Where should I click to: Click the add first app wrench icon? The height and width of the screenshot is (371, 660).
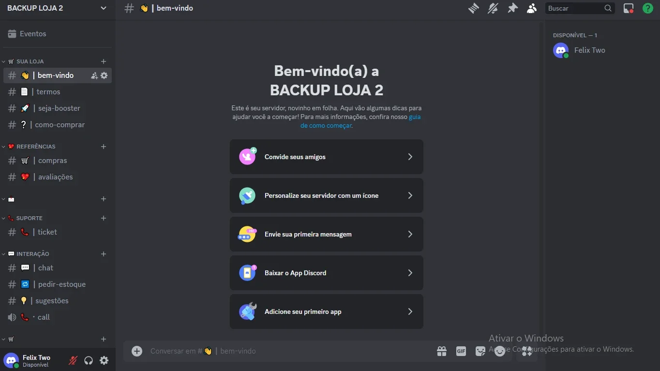(x=247, y=312)
